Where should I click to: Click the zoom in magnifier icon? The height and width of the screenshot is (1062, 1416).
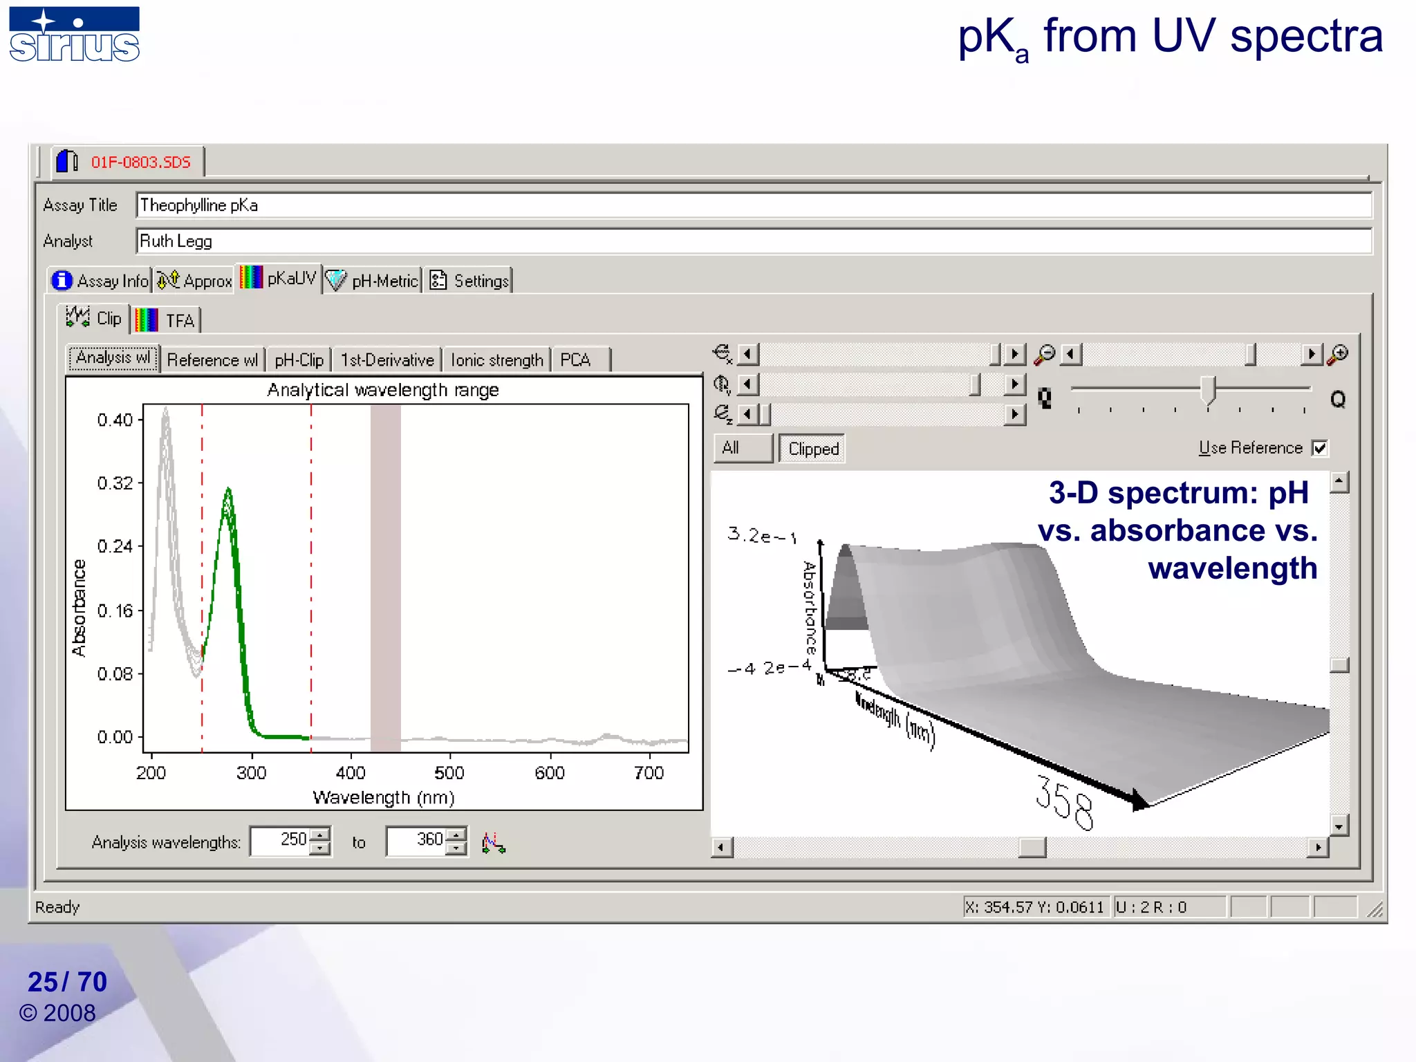[x=1338, y=355]
